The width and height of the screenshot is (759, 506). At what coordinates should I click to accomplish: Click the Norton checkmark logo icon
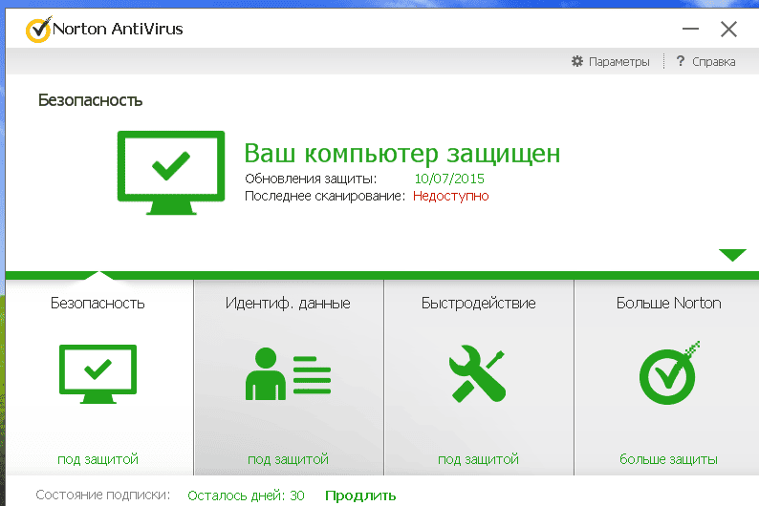(38, 30)
